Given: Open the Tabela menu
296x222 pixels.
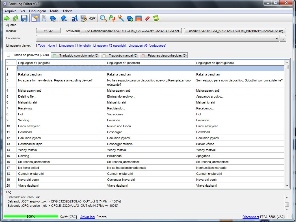Looking at the screenshot, I should [67, 11].
